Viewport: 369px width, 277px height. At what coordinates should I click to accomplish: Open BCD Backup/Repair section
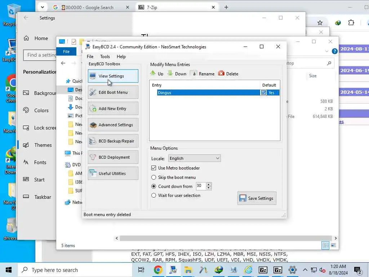pos(113,141)
